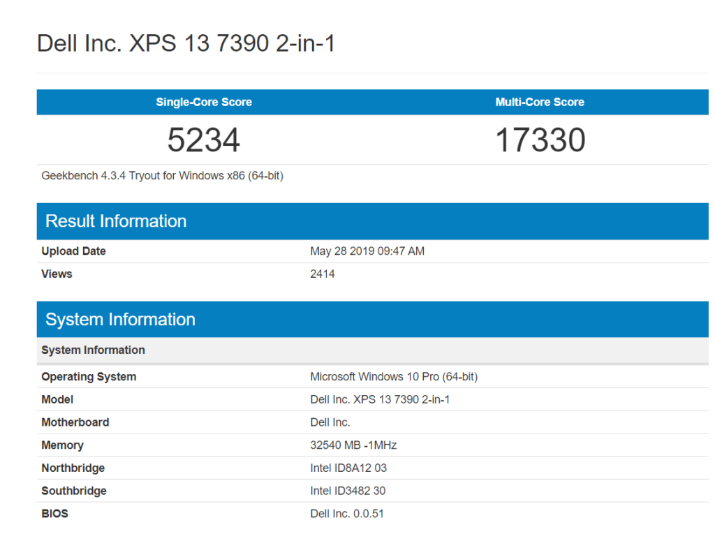Select the Upload Date row label
The width and height of the screenshot is (715, 534).
(x=73, y=251)
